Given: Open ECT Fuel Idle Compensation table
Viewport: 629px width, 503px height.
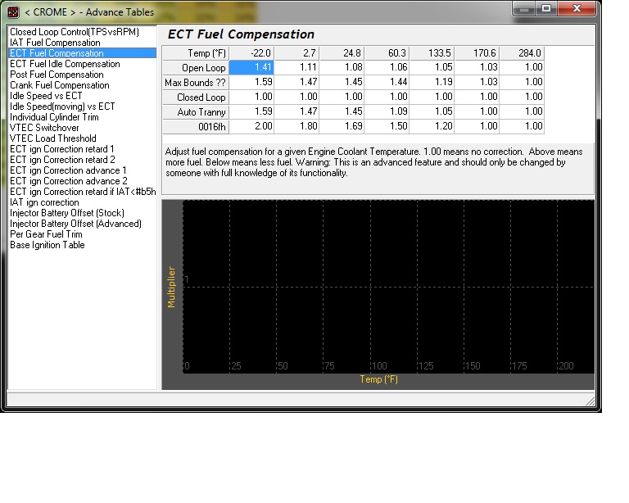Looking at the screenshot, I should [x=65, y=64].
